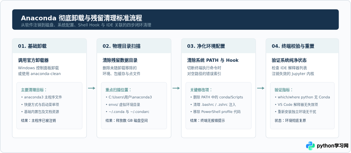The image size is (351, 153).
Task: Click the result "结果：释放数 GB 磁盘空间"
Action: click(x=127, y=121)
